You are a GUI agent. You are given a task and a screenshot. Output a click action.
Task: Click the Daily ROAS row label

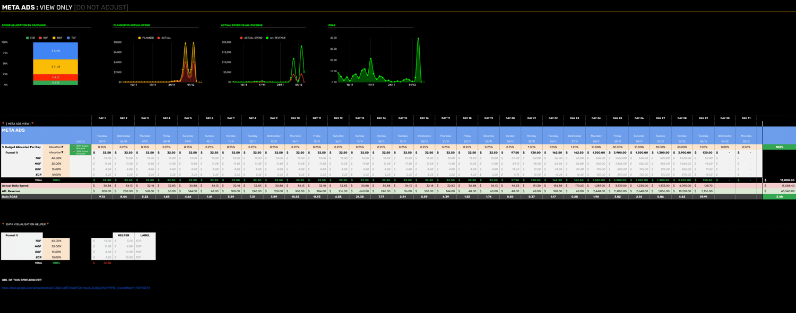click(x=10, y=197)
